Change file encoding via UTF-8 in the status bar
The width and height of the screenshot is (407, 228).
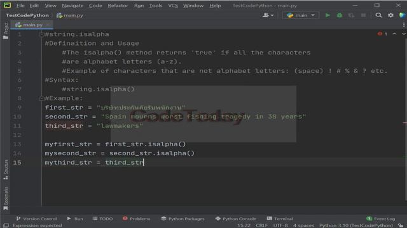(280, 225)
